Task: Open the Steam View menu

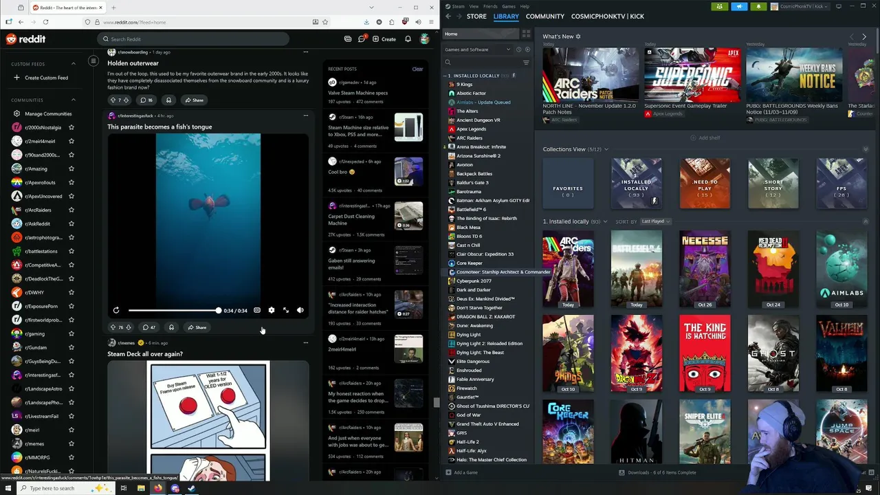Action: tap(474, 6)
